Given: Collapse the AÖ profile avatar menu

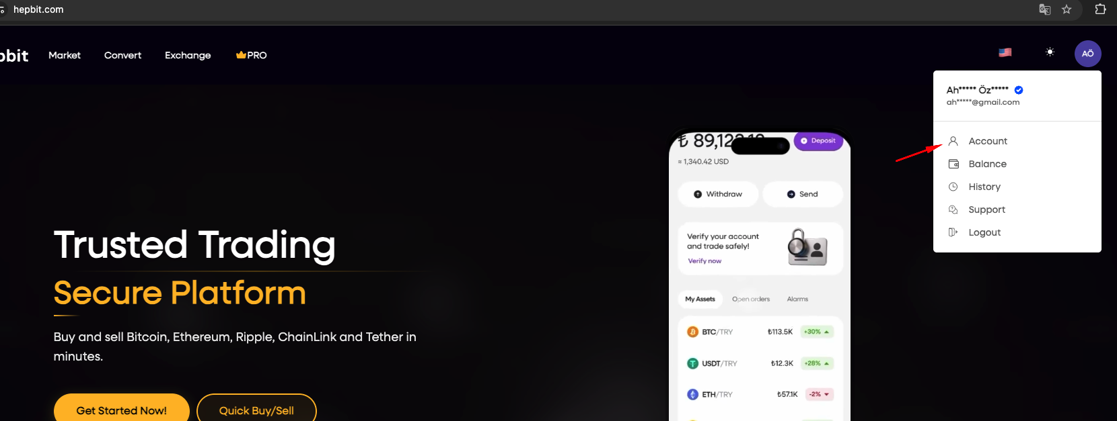Looking at the screenshot, I should point(1087,54).
